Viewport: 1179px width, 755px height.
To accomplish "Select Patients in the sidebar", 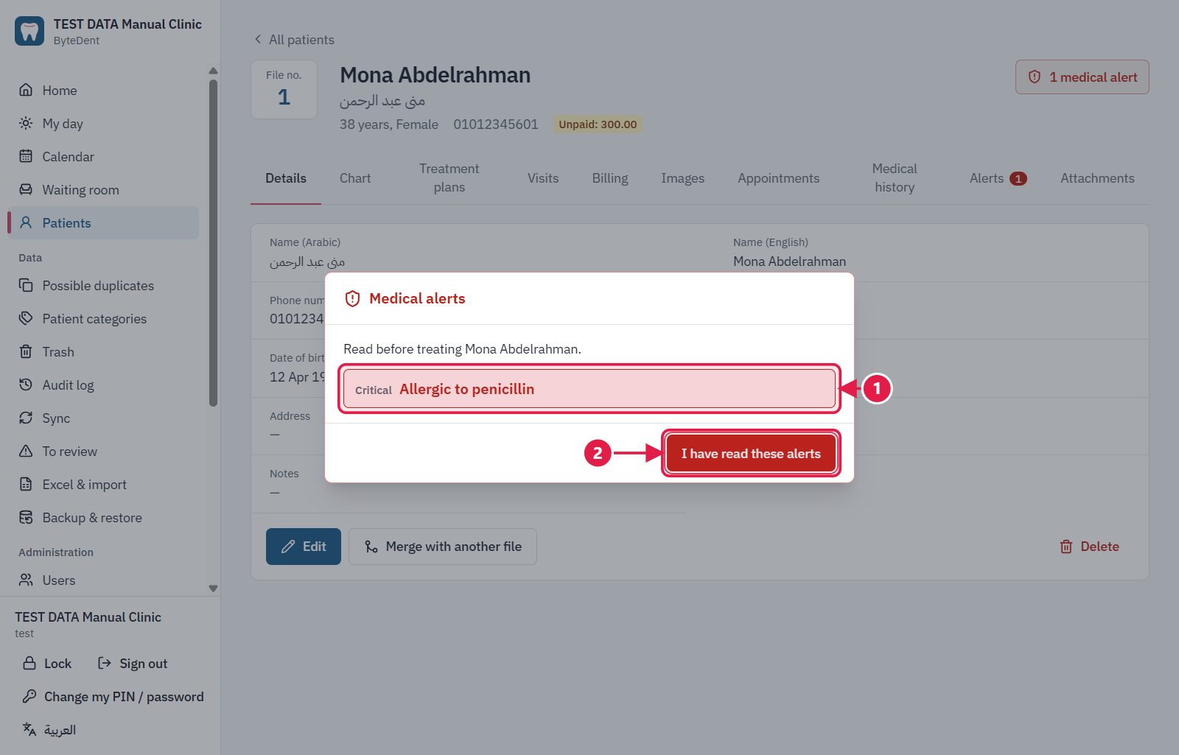I will click(x=103, y=222).
